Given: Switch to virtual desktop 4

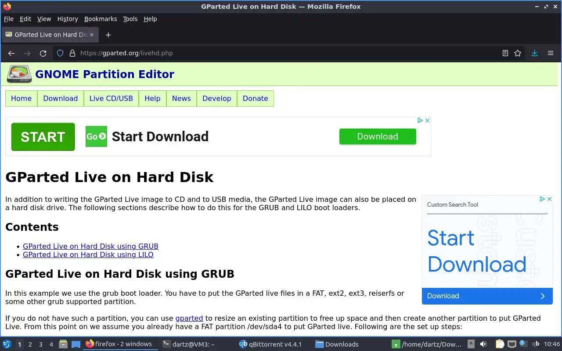Looking at the screenshot, I should pos(51,344).
